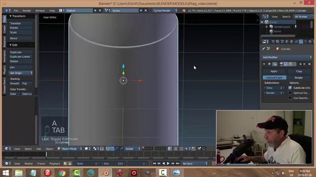Collapse the Subsurf modifier panel triangle

264,64
